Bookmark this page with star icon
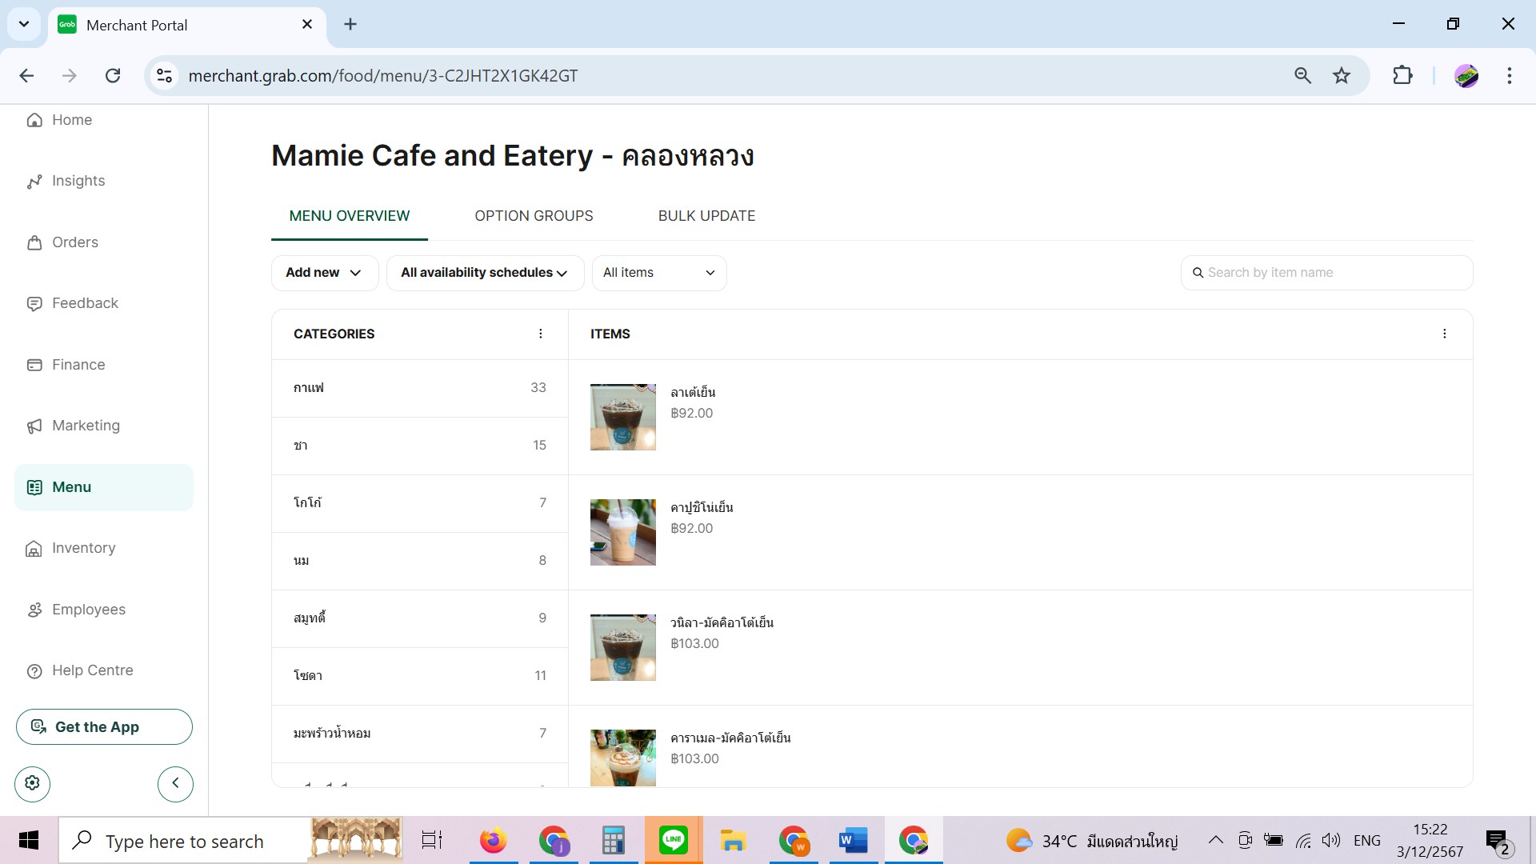Image resolution: width=1536 pixels, height=864 pixels. pyautogui.click(x=1342, y=76)
